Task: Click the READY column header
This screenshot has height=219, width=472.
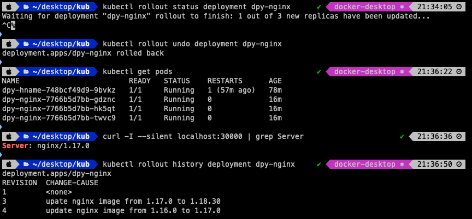Action: (140, 81)
